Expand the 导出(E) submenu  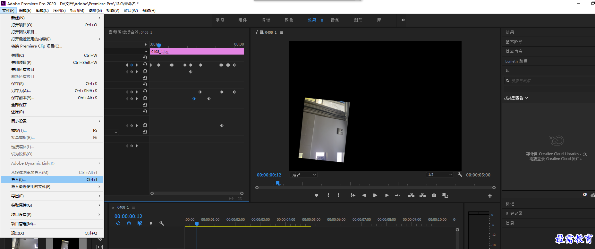(x=52, y=196)
